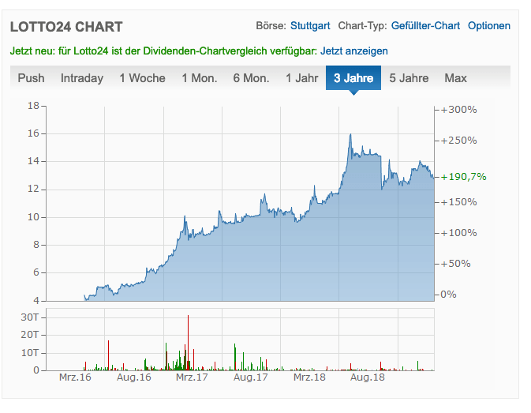The image size is (531, 413).
Task: Click the Mrz.16 date label
Action: [75, 377]
